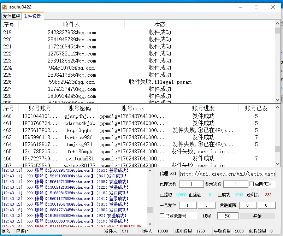This screenshot has height=236, width=283.
Task: Click the 代理次数 input box
Action: point(191,184)
